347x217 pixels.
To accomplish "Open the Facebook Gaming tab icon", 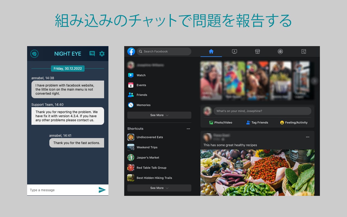I will (x=304, y=51).
